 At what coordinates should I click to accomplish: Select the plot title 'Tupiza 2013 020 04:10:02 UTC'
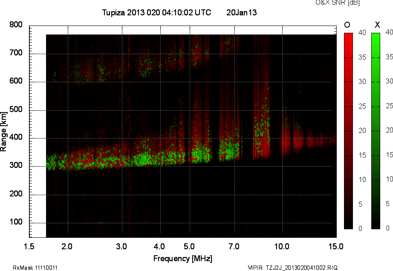tap(156, 13)
